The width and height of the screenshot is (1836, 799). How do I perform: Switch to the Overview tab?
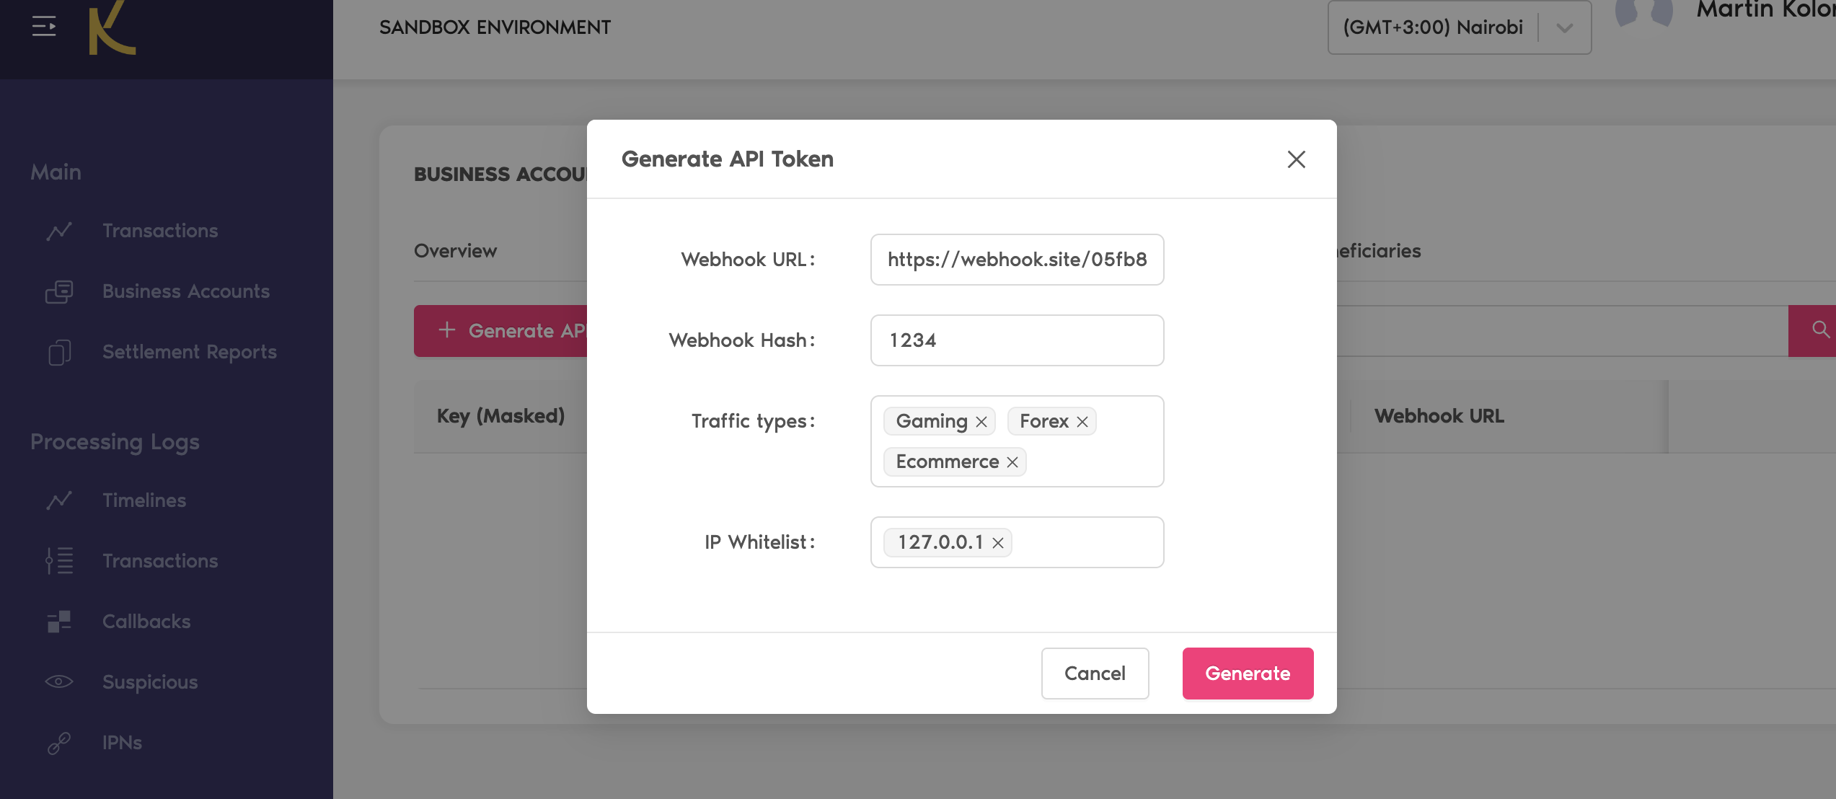[x=455, y=251]
